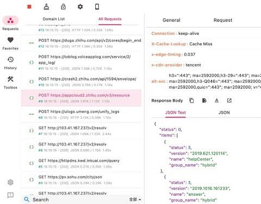
Task: Click the type icon of ulogs.umeng.com request
Action: 32,114
